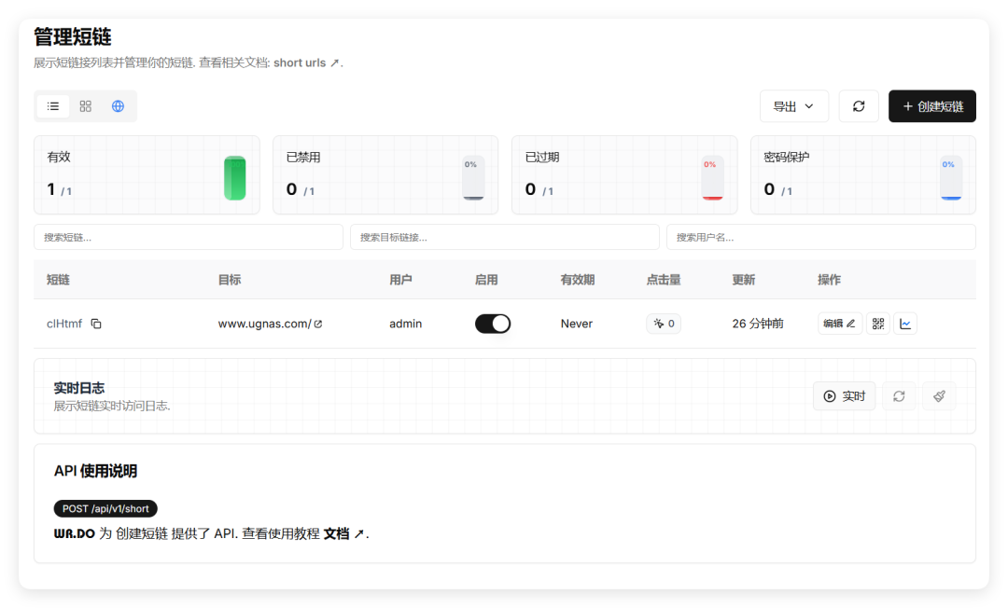Clear the live logs with broom icon
The image size is (1008, 608).
[x=939, y=396]
